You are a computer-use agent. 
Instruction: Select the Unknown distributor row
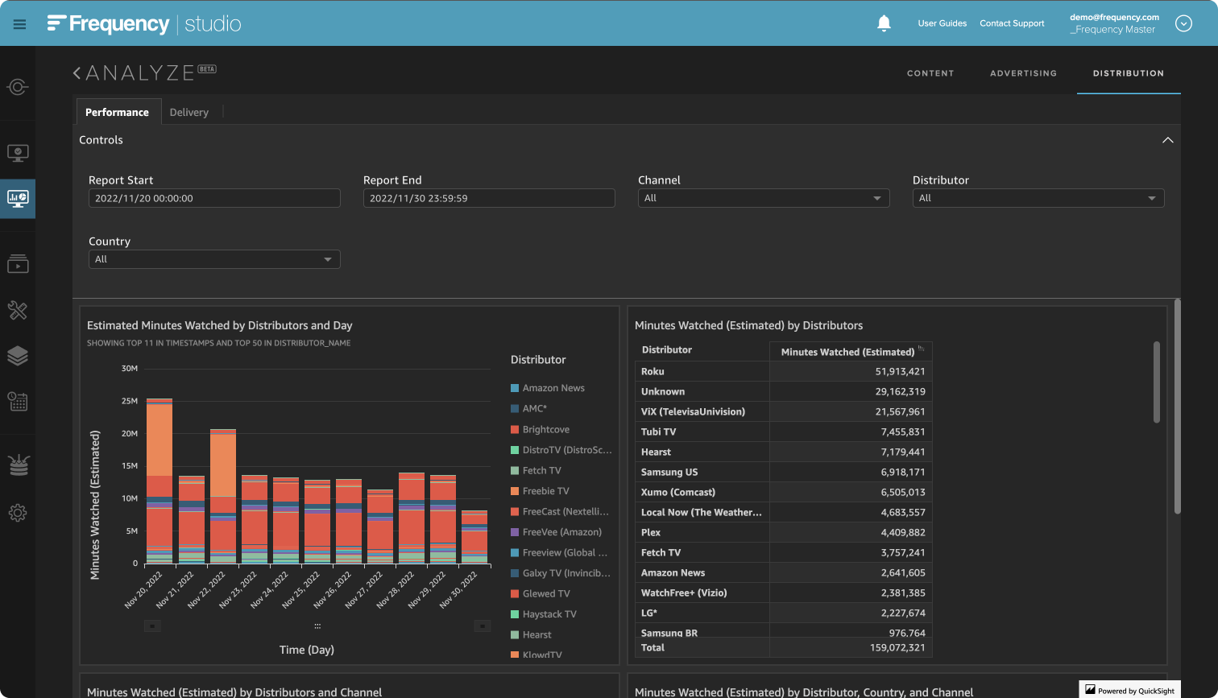(x=783, y=392)
